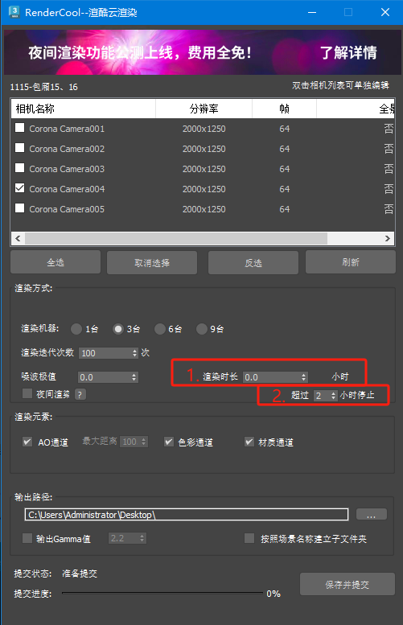Tick the Corona Camera005 checkbox
The height and width of the screenshot is (625, 403).
(19, 208)
